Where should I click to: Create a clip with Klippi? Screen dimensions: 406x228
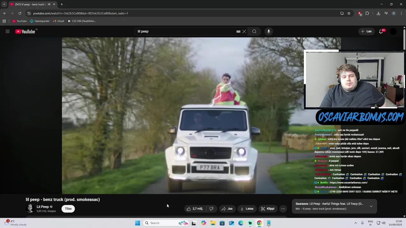pyautogui.click(x=268, y=209)
